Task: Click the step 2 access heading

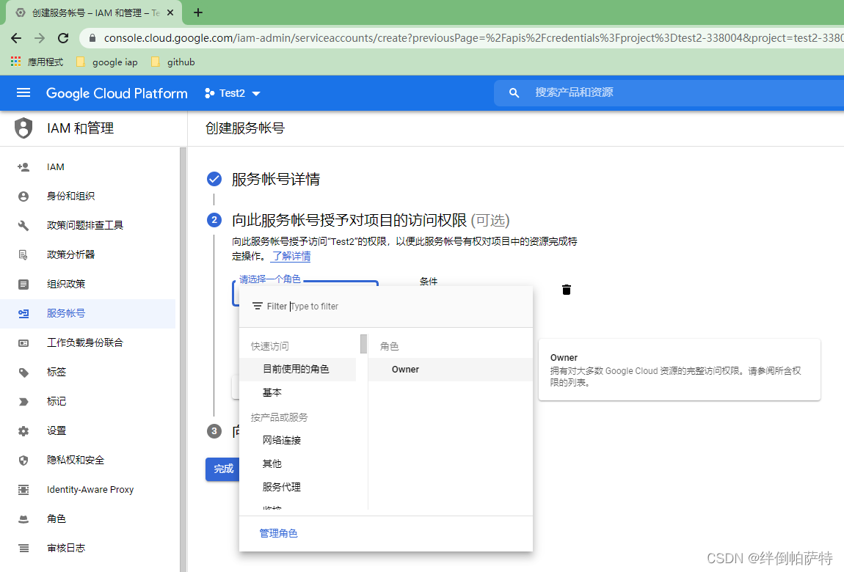Action: 371,220
